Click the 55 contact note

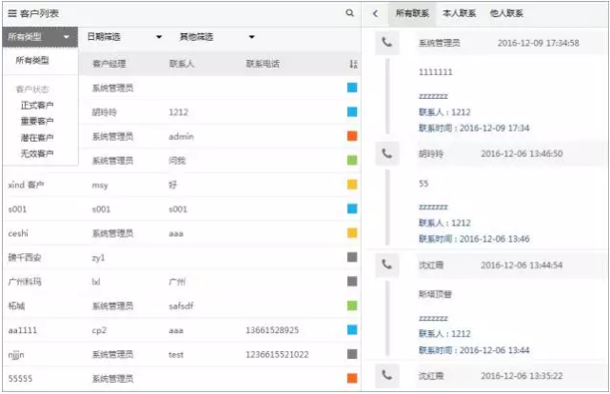(x=423, y=183)
